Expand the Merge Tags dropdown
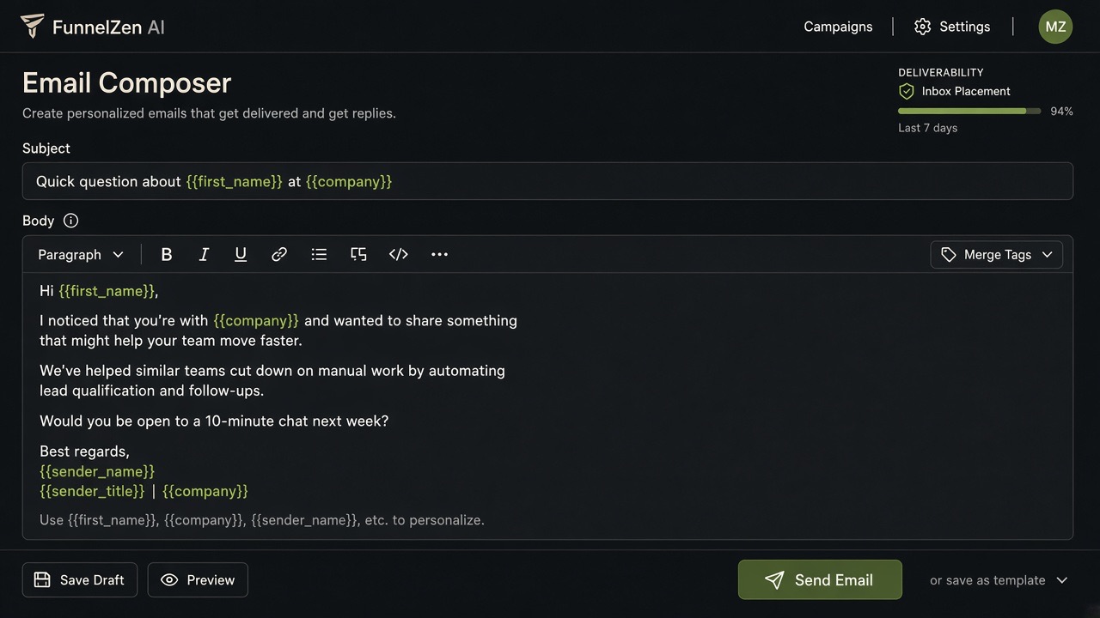1100x618 pixels. click(997, 254)
